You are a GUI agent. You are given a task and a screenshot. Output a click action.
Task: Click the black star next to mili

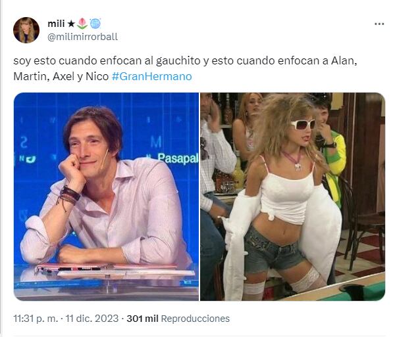click(x=71, y=24)
